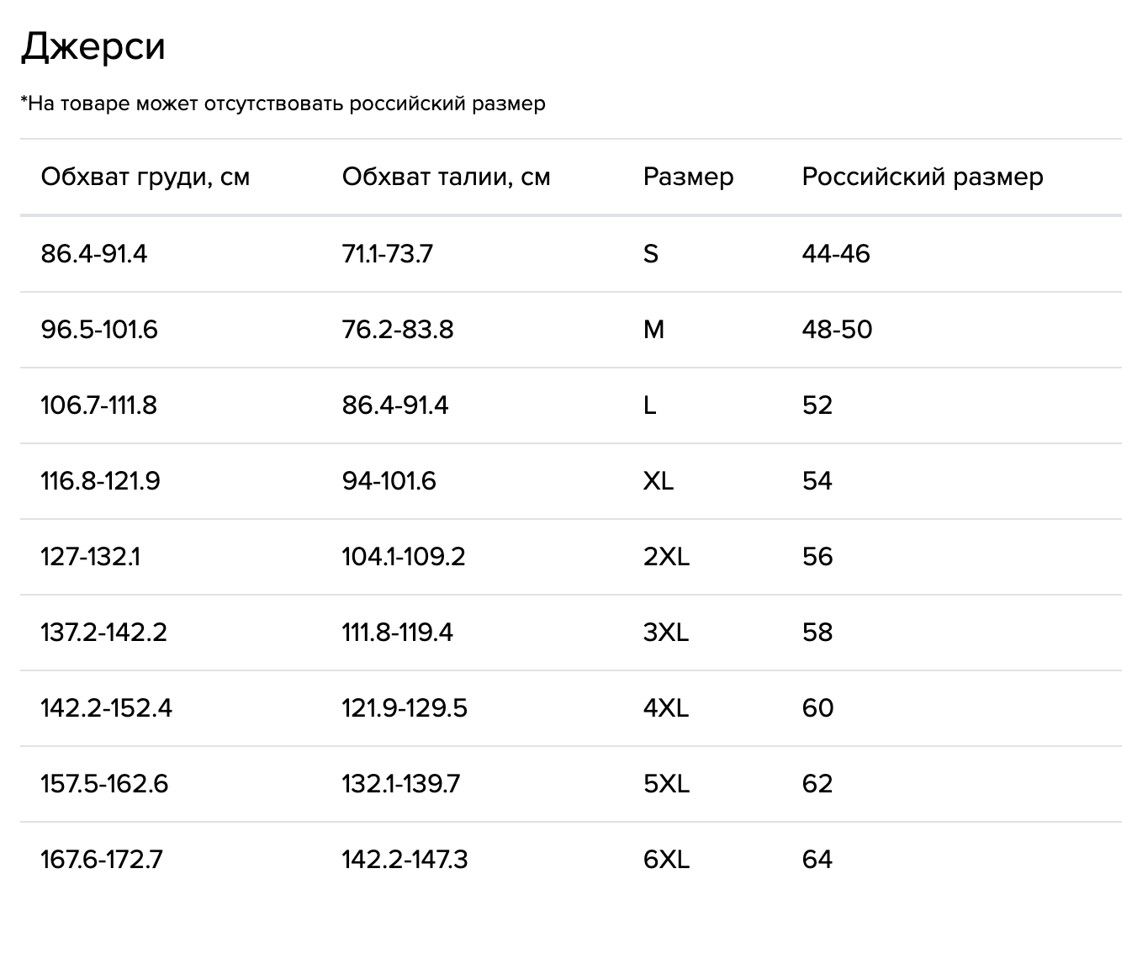
Task: Select the 3XL size cell
Action: tap(666, 632)
